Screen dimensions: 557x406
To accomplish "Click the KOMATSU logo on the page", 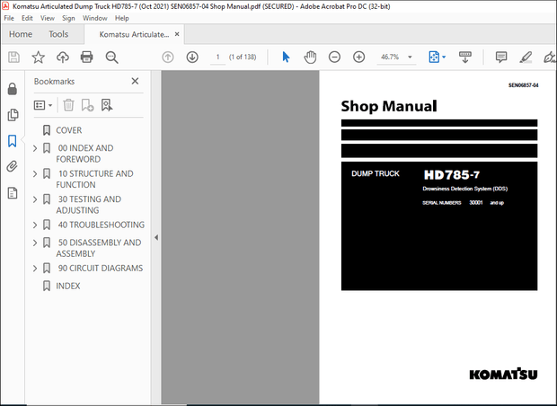I will tap(503, 374).
